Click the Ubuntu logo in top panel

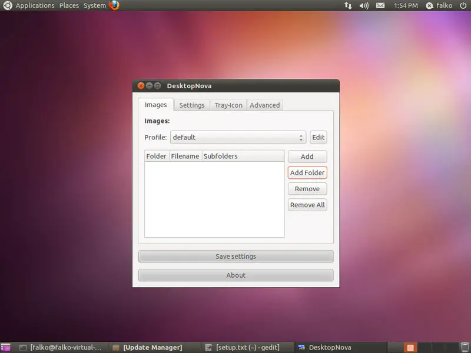coord(8,5)
